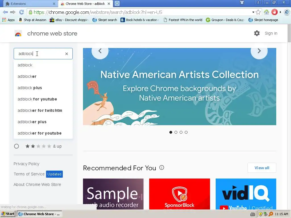Image resolution: width=291 pixels, height=218 pixels.
Task: Open the Slimjet globe menu icon
Action: pos(287,12)
